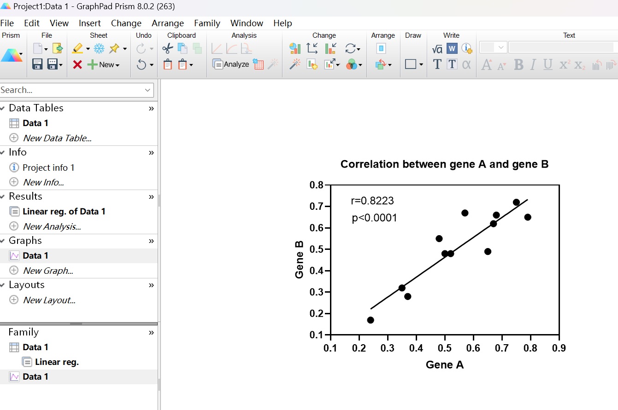Screen dimensions: 618x410
Task: Click the insert Word object icon
Action: pyautogui.click(x=452, y=48)
